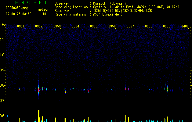Click the 0358 time marker

pos(149,26)
